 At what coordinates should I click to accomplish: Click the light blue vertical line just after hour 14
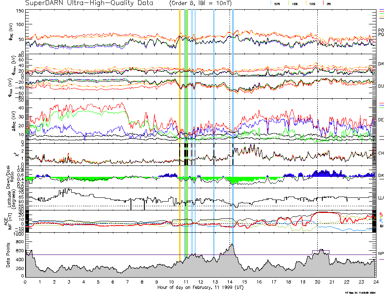pyautogui.click(x=233, y=126)
